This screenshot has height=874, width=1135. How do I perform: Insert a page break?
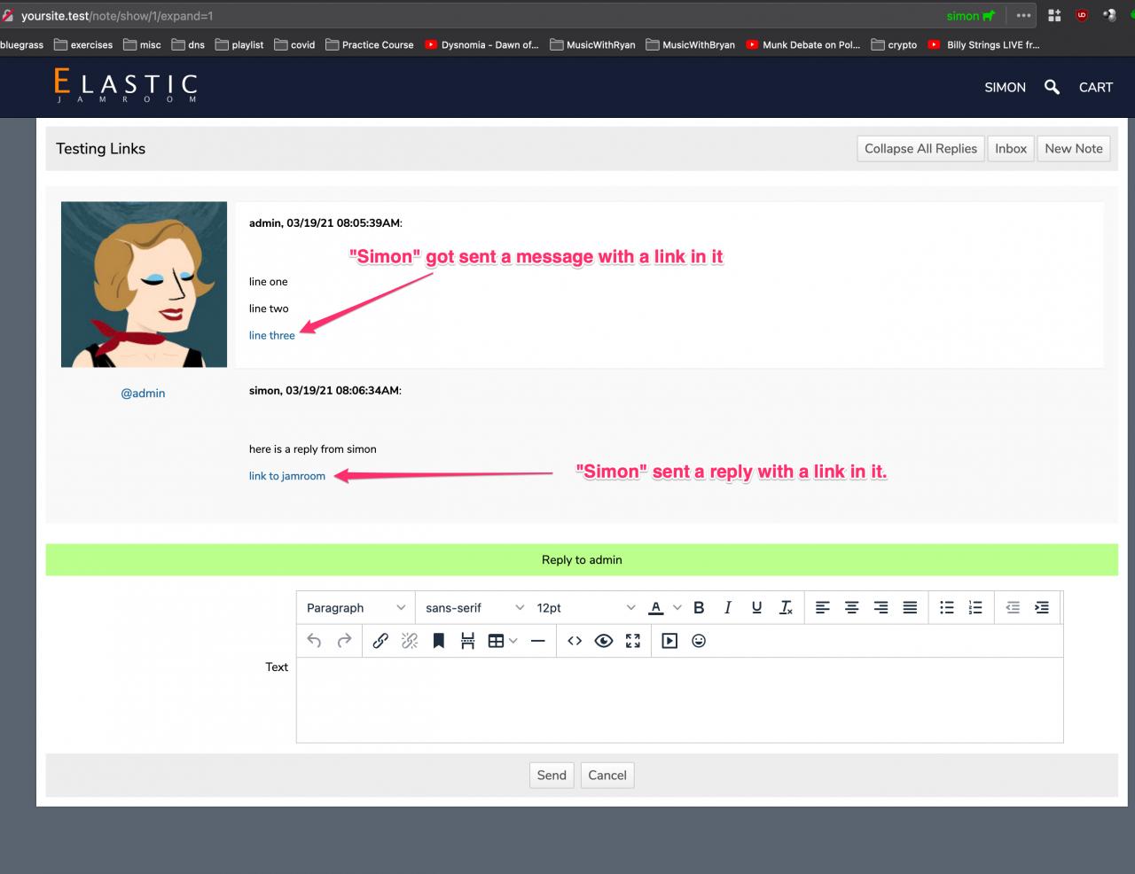467,641
